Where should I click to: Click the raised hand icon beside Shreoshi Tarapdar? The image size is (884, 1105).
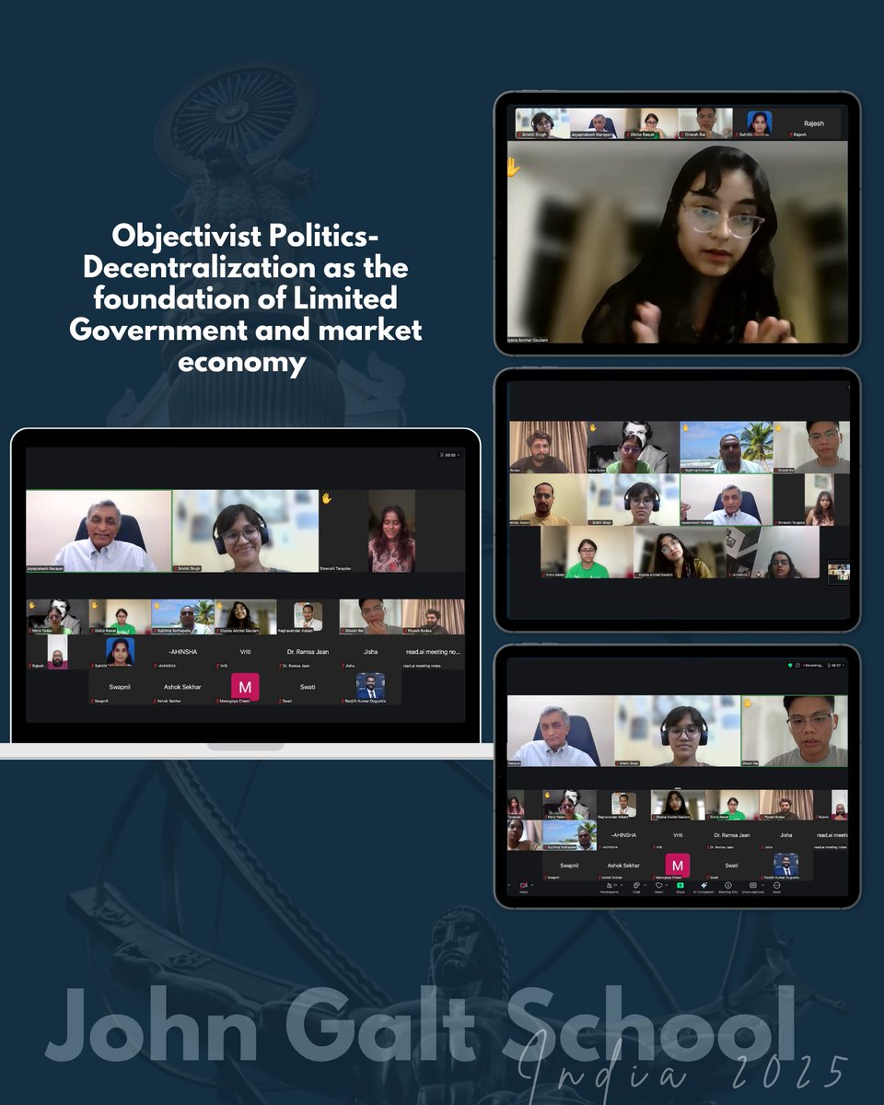click(326, 498)
